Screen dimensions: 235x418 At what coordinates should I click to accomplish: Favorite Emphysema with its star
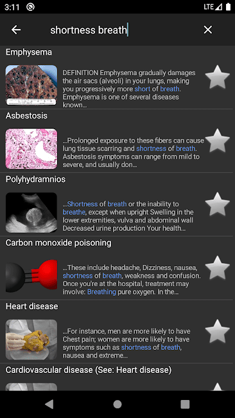(x=218, y=77)
